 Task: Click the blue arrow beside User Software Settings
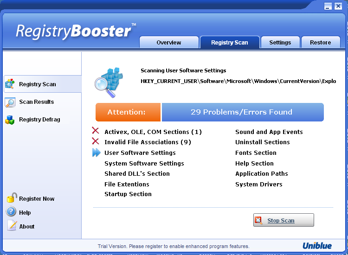[97, 153]
